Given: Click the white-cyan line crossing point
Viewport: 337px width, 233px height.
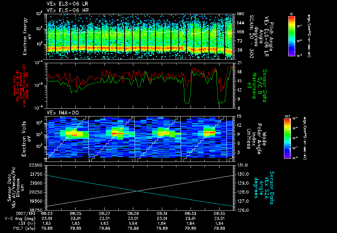Looking at the screenshot, I should (x=138, y=191).
